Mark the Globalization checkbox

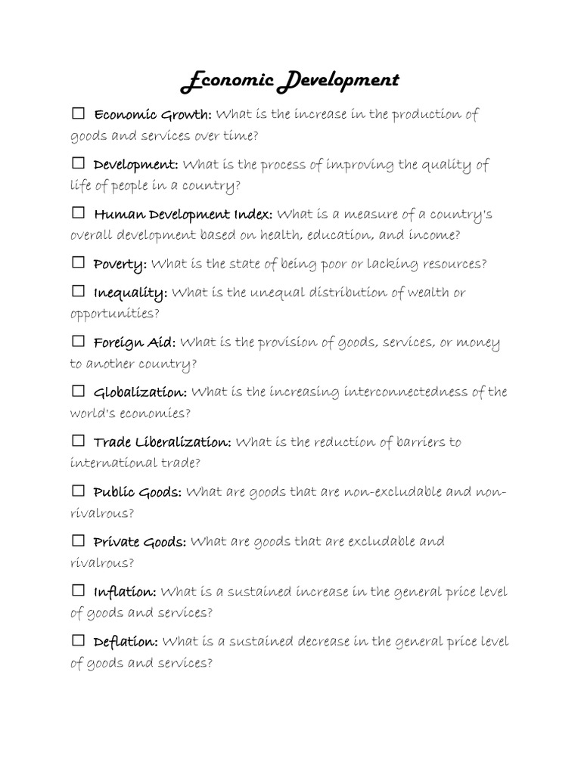click(77, 391)
